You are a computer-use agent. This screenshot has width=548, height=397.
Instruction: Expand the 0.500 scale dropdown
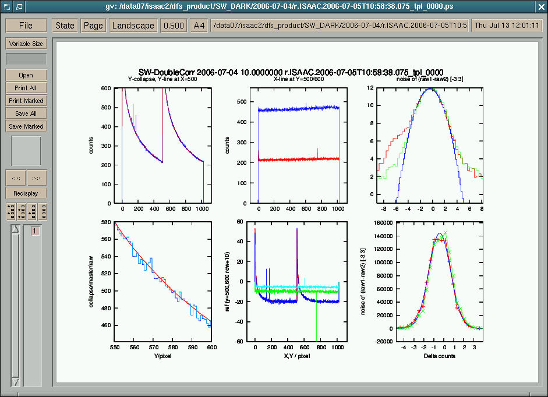click(x=174, y=26)
